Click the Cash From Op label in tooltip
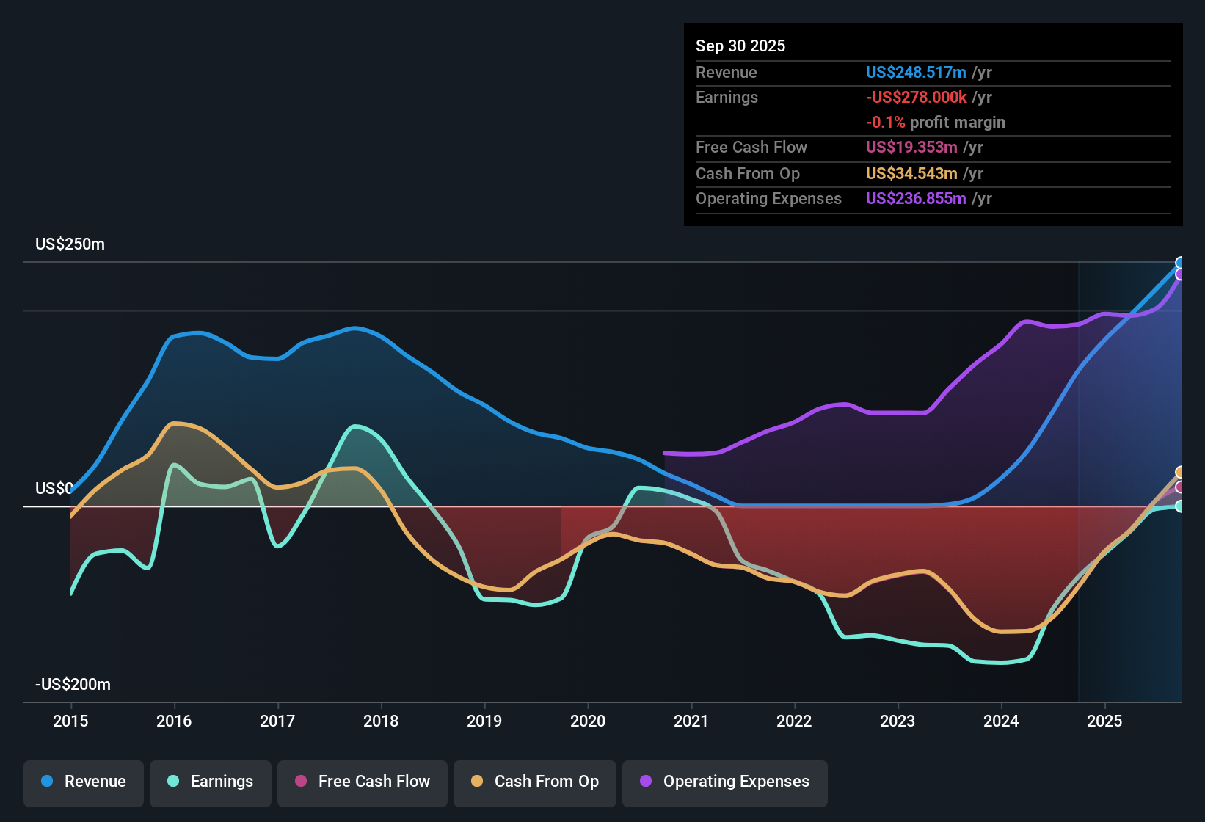 pyautogui.click(x=748, y=174)
